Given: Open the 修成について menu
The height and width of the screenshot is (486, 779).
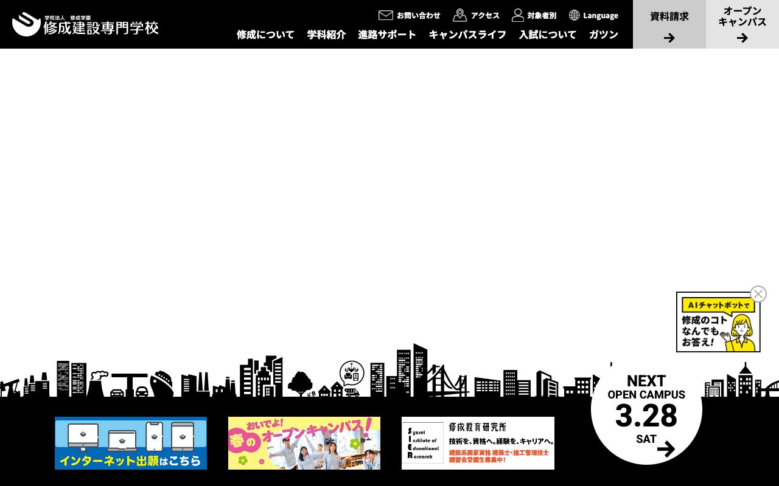Looking at the screenshot, I should (x=265, y=35).
